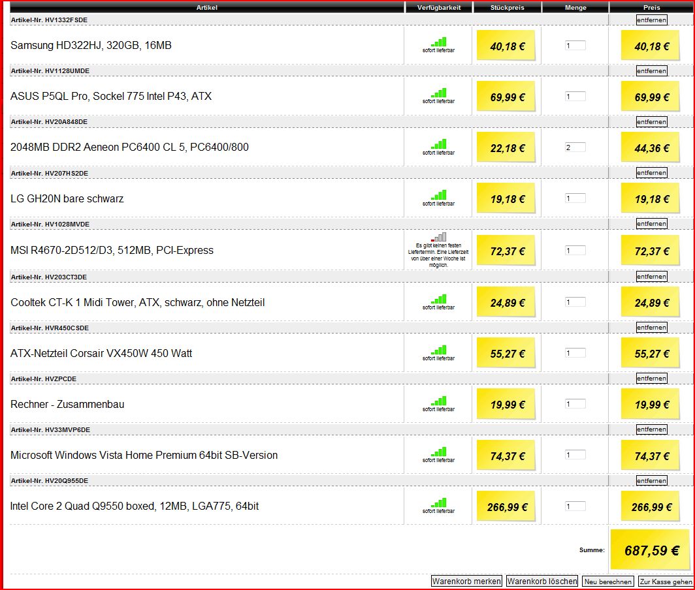Screen dimensions: 695x590
Task: Click availability icon for Windows Vista Home Premium
Action: pyautogui.click(x=438, y=452)
